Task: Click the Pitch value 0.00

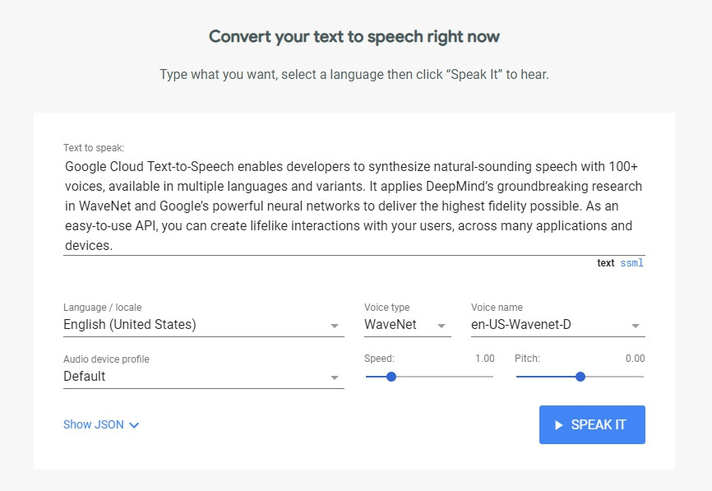Action: pyautogui.click(x=635, y=359)
